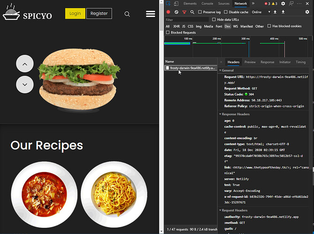Click the down arrow slider button

point(25,84)
